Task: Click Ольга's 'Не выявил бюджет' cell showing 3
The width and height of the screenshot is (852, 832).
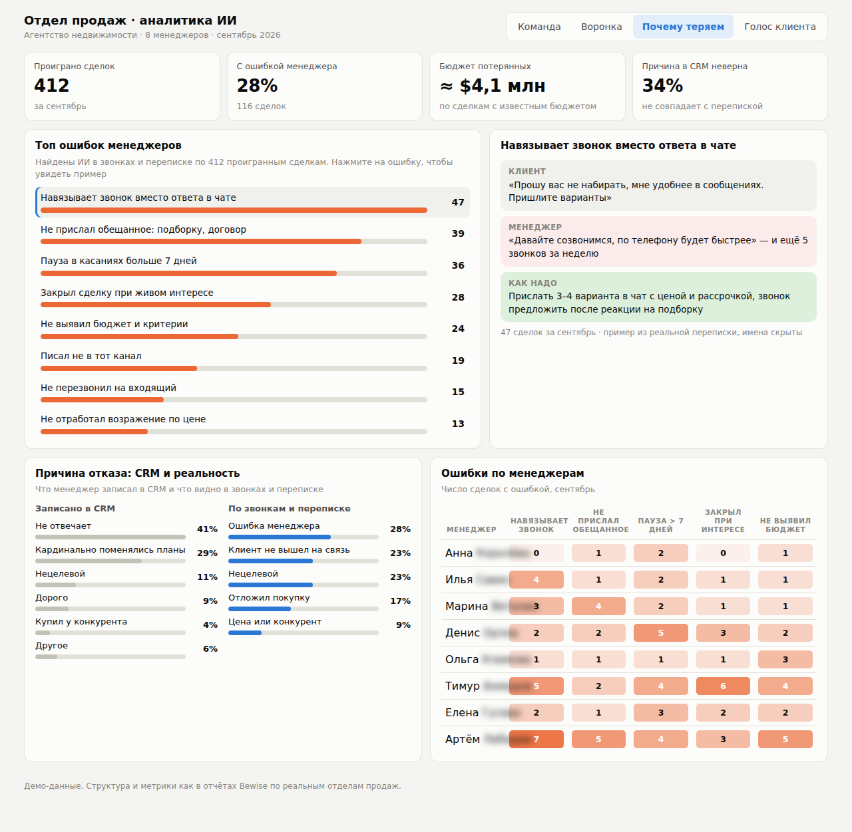Action: coord(785,659)
